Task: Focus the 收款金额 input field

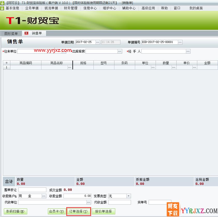Action: coord(77,196)
